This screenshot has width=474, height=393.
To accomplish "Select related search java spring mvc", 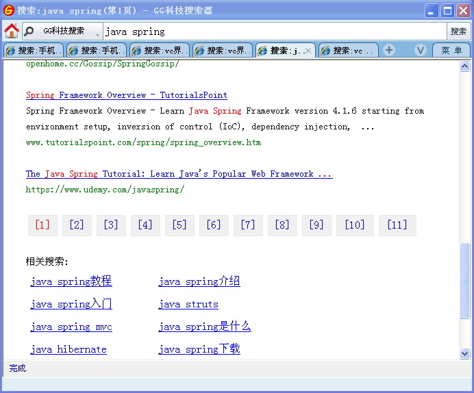I will [71, 327].
